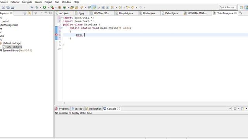The image size is (248, 139).
Task: Click the Open Task folder icon
Action: (77, 7)
